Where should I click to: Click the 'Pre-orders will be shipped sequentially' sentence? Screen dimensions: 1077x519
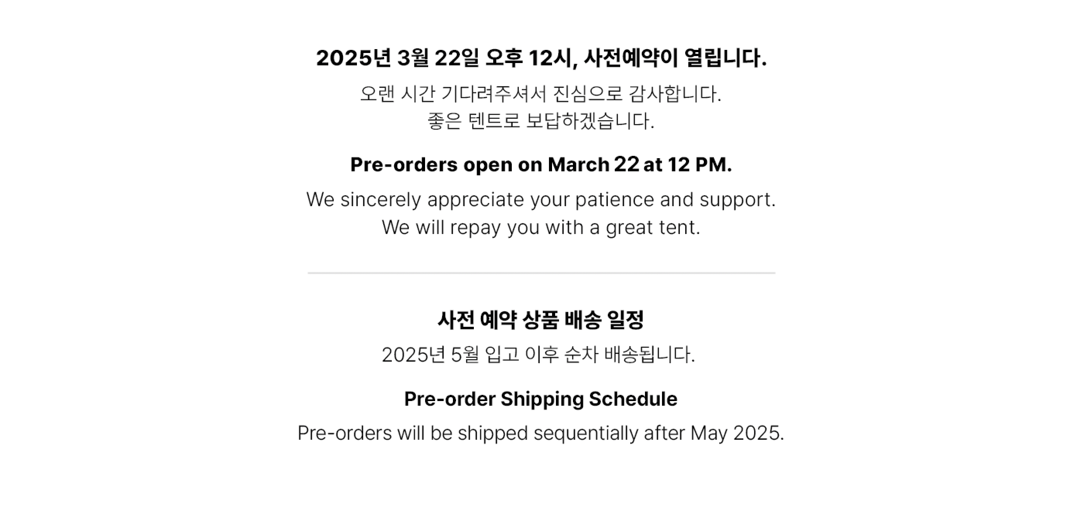click(541, 433)
